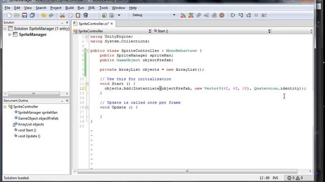Collapse the Solution SpriteManager tree node

[5, 29]
